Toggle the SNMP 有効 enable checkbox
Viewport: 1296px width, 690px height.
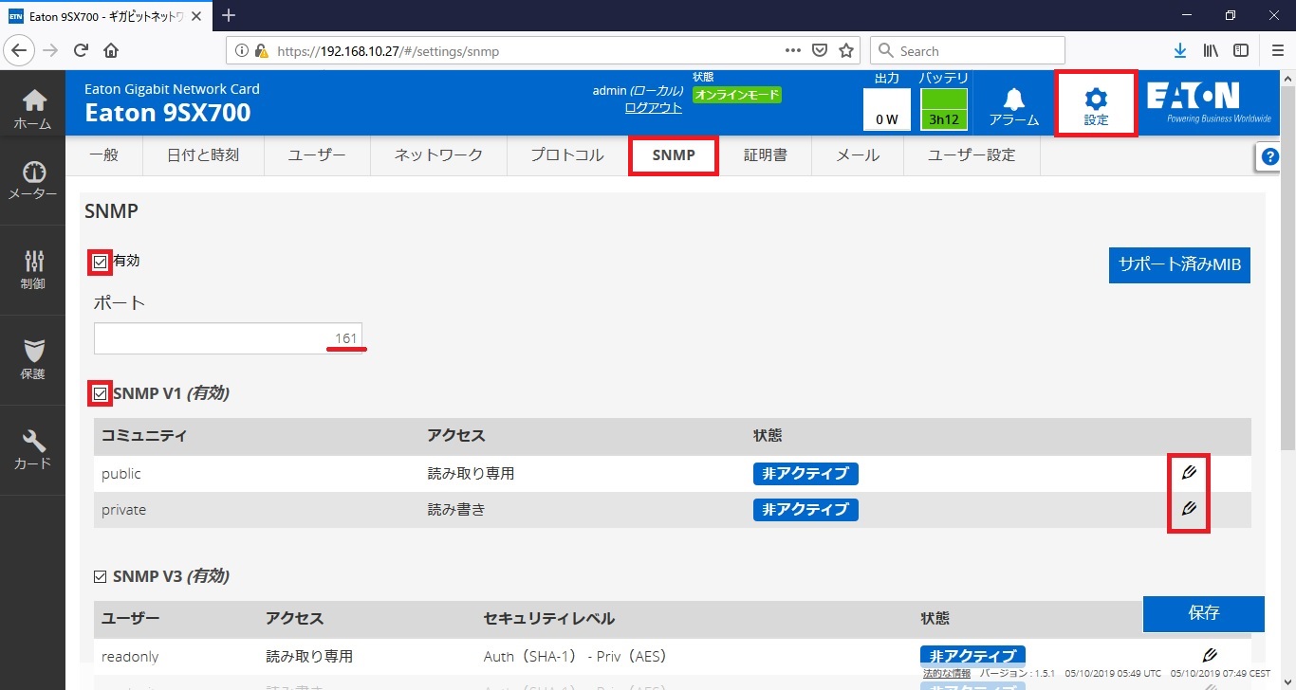pyautogui.click(x=101, y=261)
